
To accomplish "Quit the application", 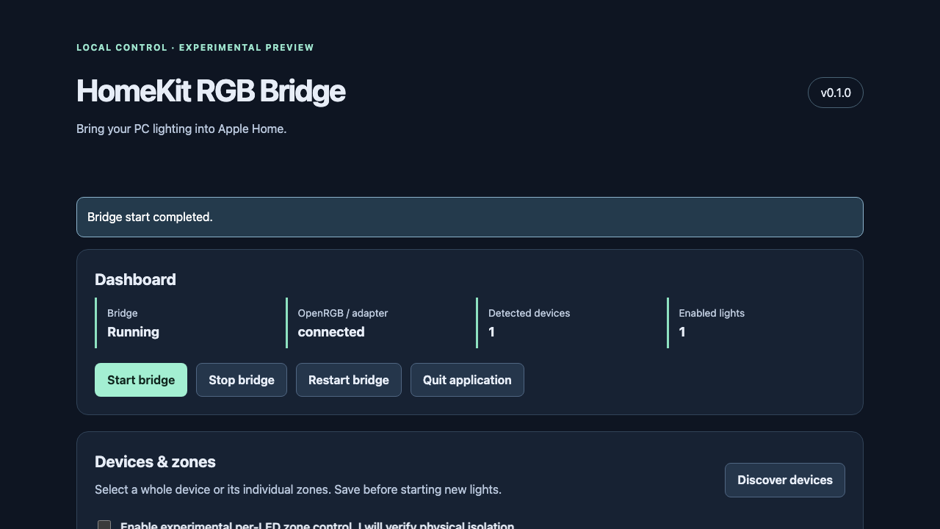I will (x=467, y=380).
